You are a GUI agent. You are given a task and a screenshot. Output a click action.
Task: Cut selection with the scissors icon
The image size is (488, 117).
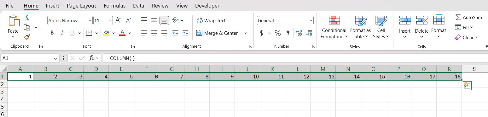click(27, 18)
